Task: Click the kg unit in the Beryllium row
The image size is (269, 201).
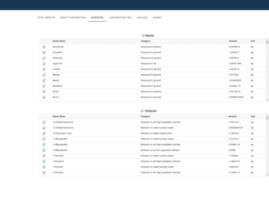Action: click(x=252, y=86)
